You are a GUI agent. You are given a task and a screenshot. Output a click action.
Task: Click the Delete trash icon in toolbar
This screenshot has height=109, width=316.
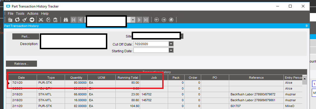click(10, 19)
